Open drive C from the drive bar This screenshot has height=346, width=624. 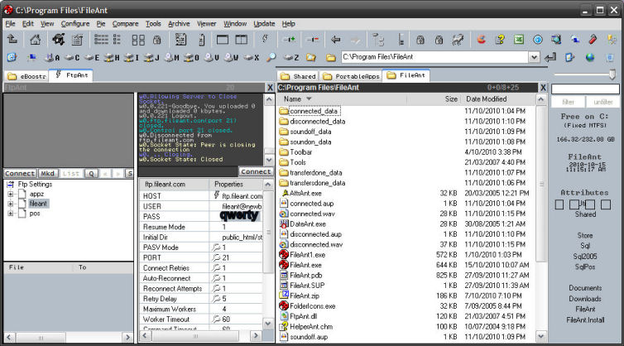[x=72, y=58]
